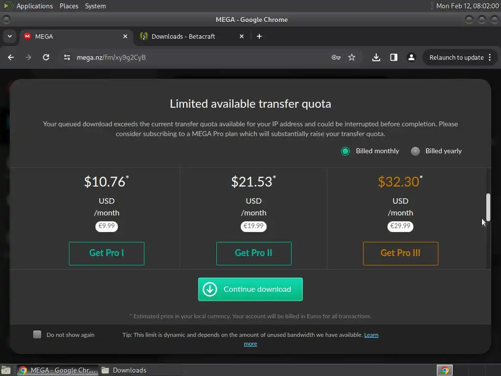Image resolution: width=501 pixels, height=376 pixels.
Task: Click the orange $32.30 price text
Action: 400,182
